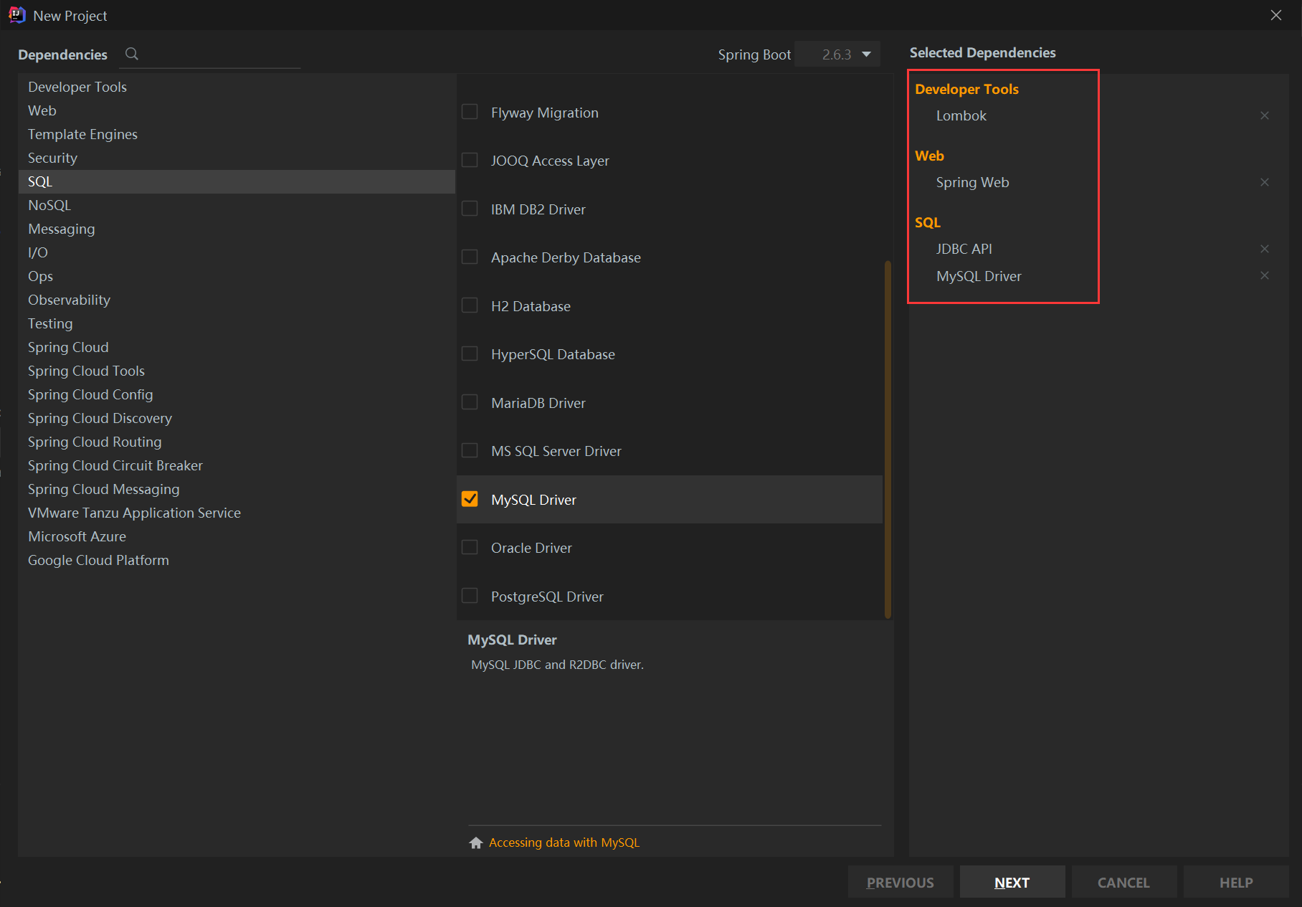Click the dependency list vertical scrollbar
Screen dimensions: 1302x907
pos(888,439)
